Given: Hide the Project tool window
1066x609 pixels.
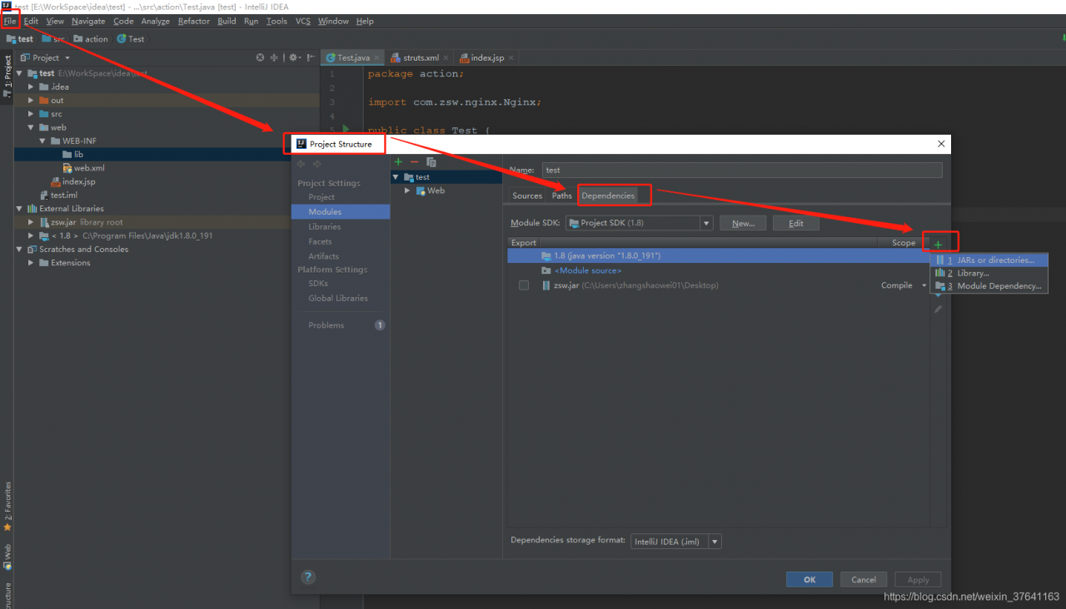Looking at the screenshot, I should pyautogui.click(x=310, y=57).
